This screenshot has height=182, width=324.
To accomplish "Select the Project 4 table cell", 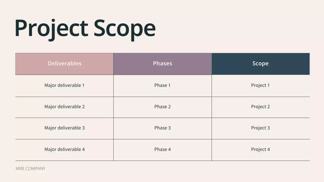I will click(260, 149).
